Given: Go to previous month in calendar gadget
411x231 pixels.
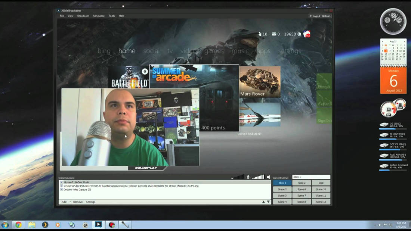Looking at the screenshot, I should click(x=383, y=41).
